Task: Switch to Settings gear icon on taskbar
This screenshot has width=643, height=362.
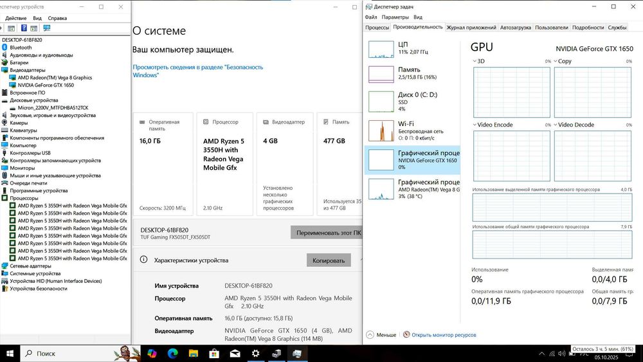Action: pyautogui.click(x=255, y=354)
